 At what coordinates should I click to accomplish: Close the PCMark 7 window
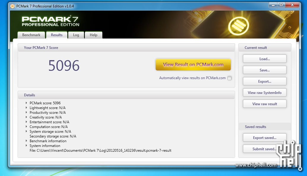[x=292, y=5]
